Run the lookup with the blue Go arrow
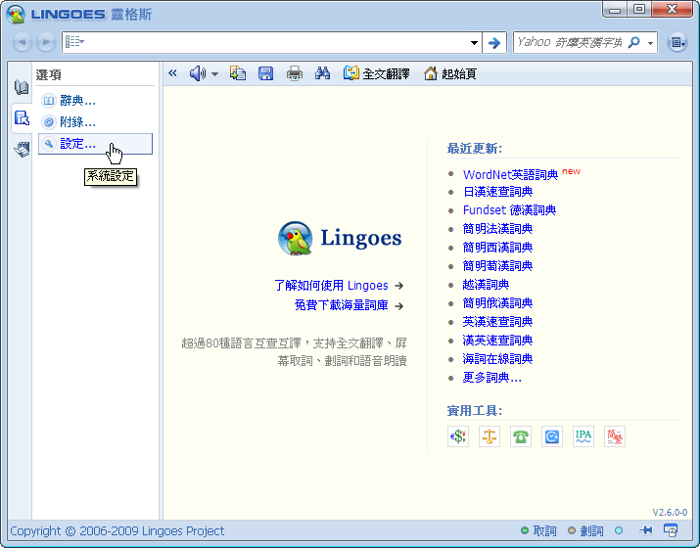Image resolution: width=700 pixels, height=548 pixels. (494, 43)
